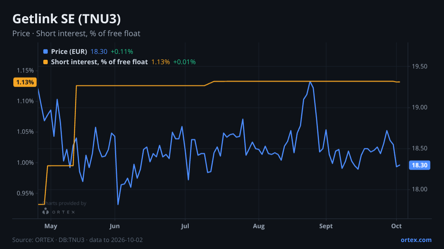Screen dimensions: 444x249
Task: Click the 1.15% left axis label
Action: 26,70
